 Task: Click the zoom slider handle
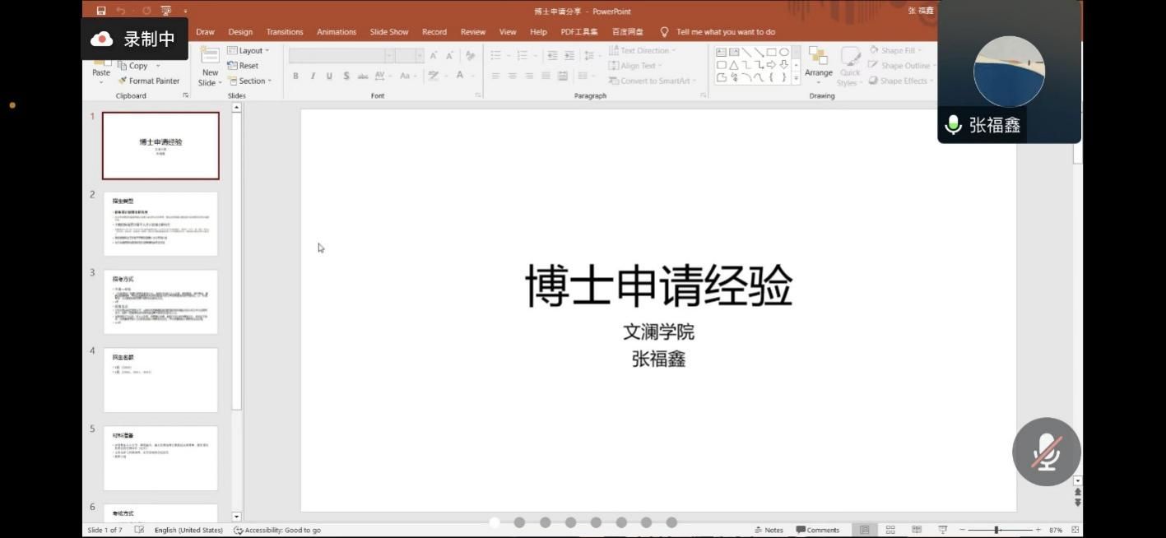996,530
